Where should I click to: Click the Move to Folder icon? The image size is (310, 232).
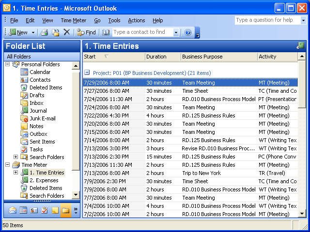click(x=56, y=32)
